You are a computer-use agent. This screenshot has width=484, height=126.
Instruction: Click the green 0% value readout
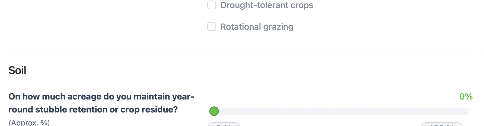[466, 97]
